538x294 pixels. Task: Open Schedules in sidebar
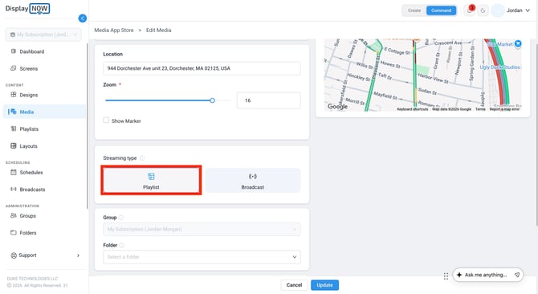(x=31, y=173)
